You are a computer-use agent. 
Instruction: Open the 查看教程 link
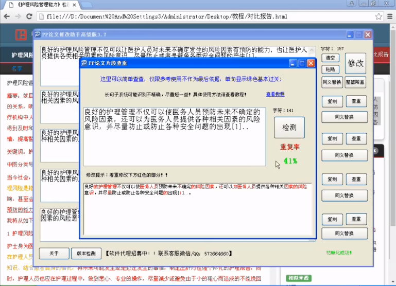[276, 94]
